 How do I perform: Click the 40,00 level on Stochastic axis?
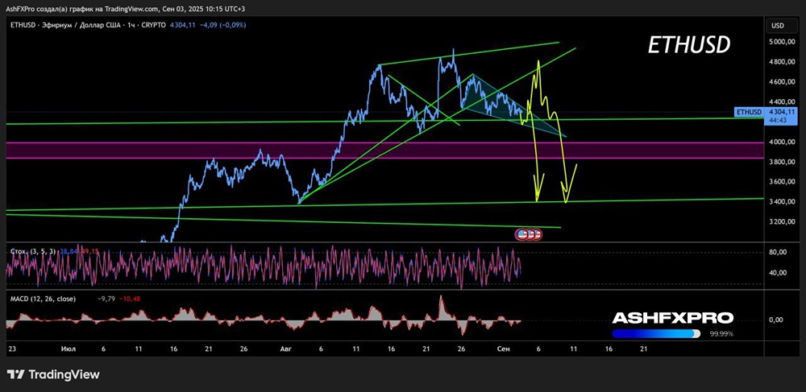pyautogui.click(x=779, y=274)
